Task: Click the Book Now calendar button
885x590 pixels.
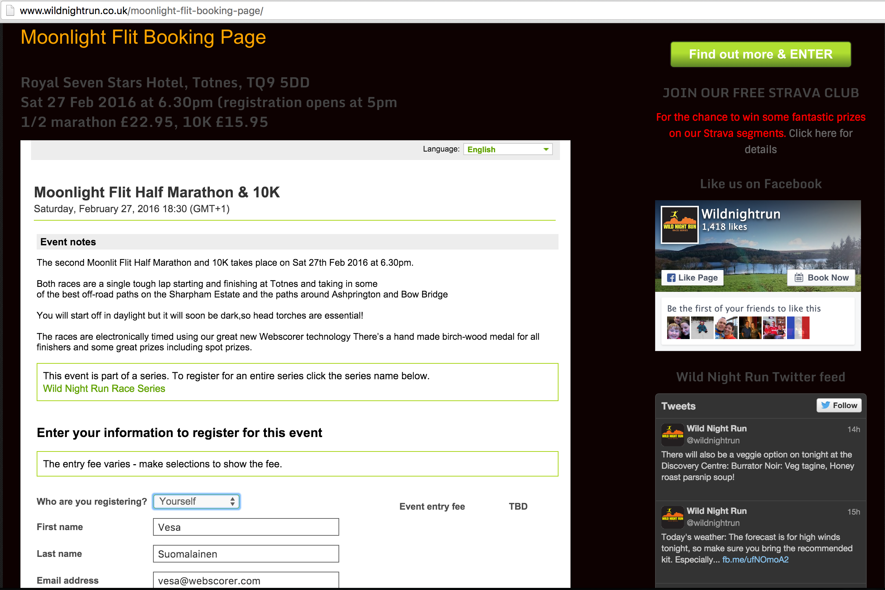Action: 821,278
